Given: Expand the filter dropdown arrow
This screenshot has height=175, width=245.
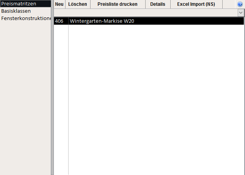Looking at the screenshot, I should [x=241, y=12].
